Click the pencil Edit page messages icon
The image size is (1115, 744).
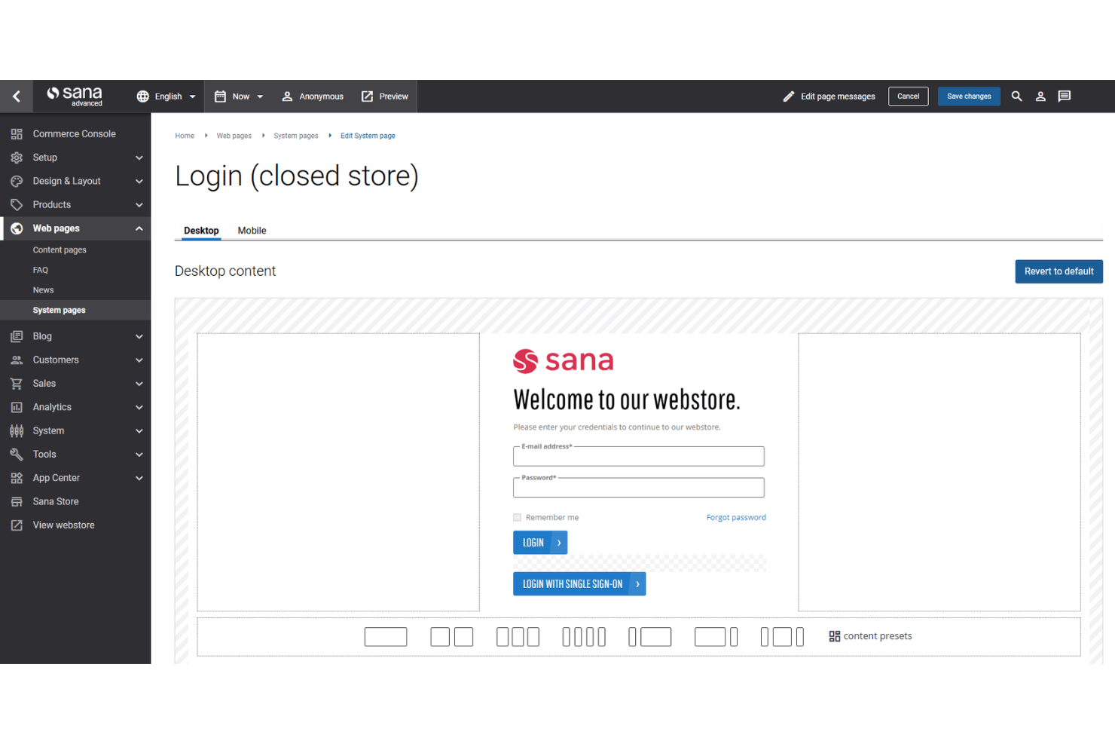788,96
